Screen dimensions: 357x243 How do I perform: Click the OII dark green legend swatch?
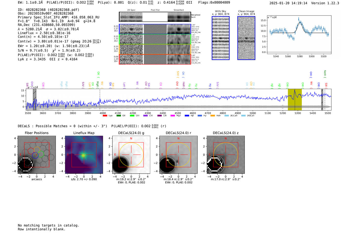pyautogui.click(x=119, y=116)
